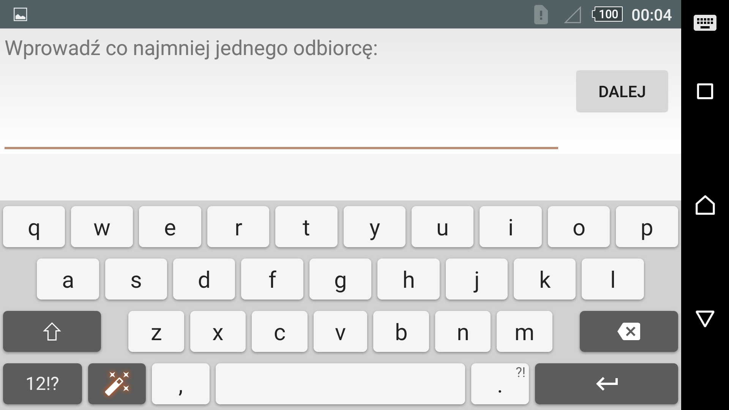
Task: Tap the comma key
Action: click(x=181, y=383)
